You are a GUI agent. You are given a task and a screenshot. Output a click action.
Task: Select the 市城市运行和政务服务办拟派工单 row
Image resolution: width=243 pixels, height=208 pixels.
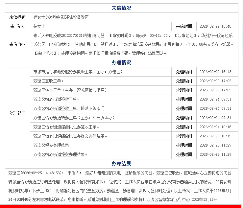[x=77, y=72]
